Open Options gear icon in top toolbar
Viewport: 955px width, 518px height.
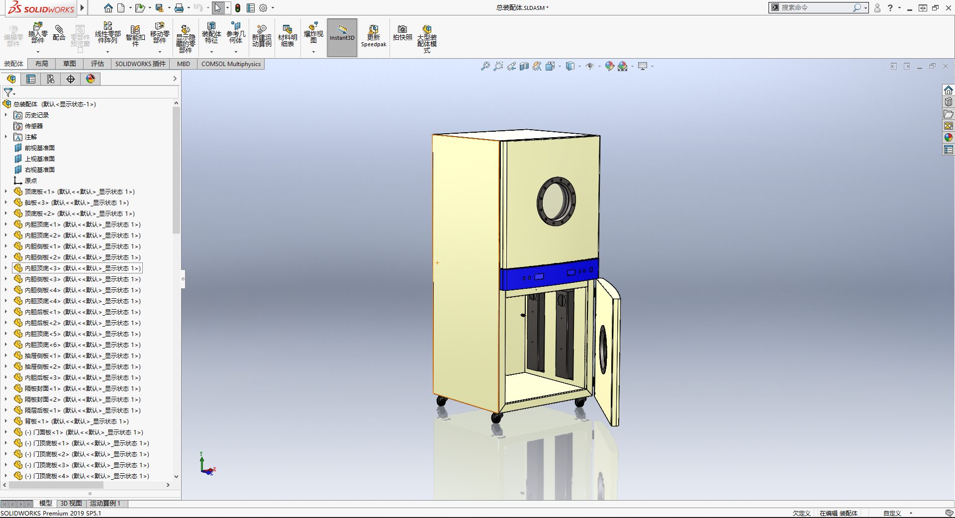point(263,8)
